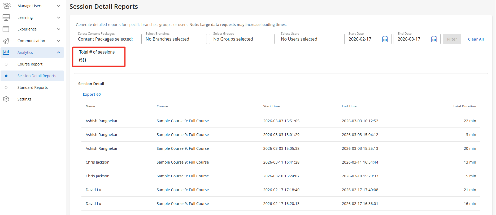
Task: Click the Export 60 link
Action: click(92, 94)
